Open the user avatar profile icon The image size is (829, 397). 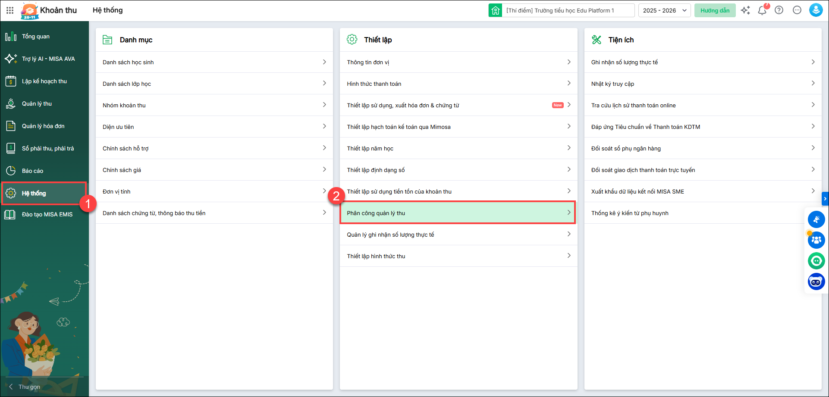tap(816, 10)
